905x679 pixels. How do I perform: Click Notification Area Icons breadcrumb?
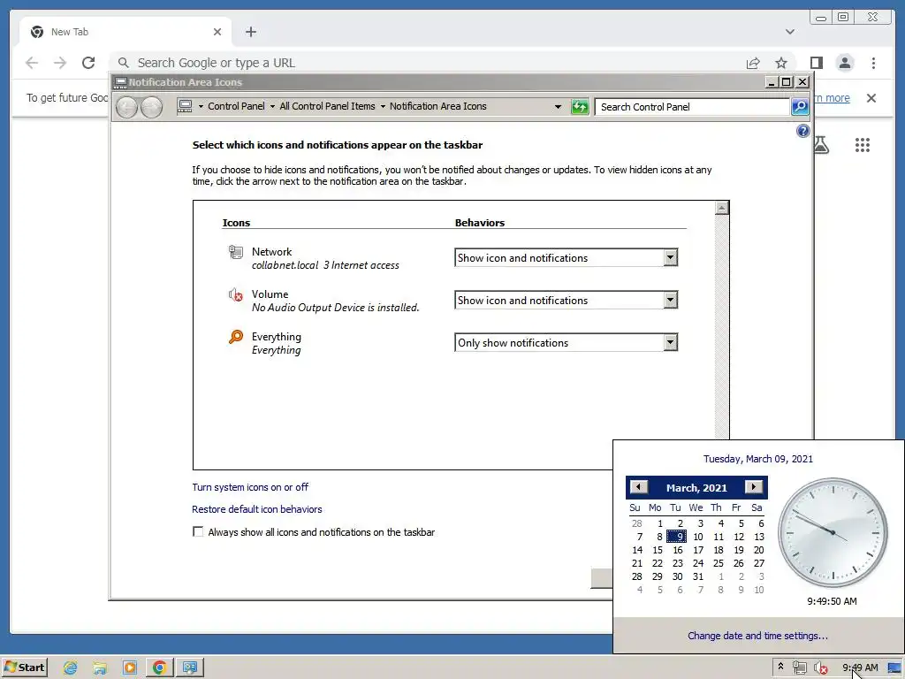[438, 106]
